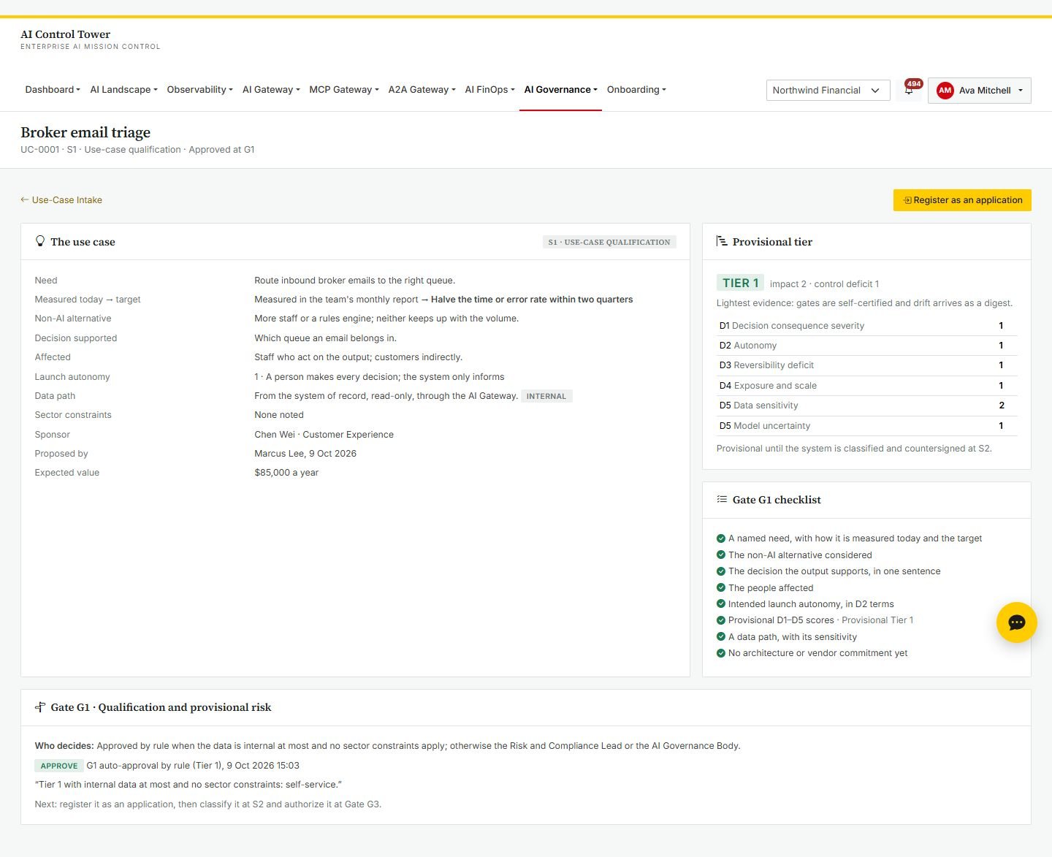The width and height of the screenshot is (1052, 857).
Task: Click the lightbulb icon beside The use case
Action: [40, 241]
